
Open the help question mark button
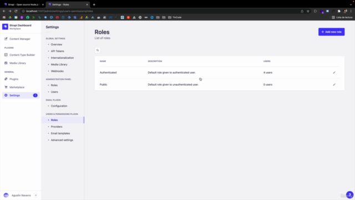[349, 194]
